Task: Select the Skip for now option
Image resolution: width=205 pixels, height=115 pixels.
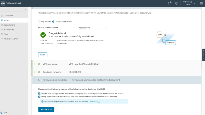Action: [39, 21]
